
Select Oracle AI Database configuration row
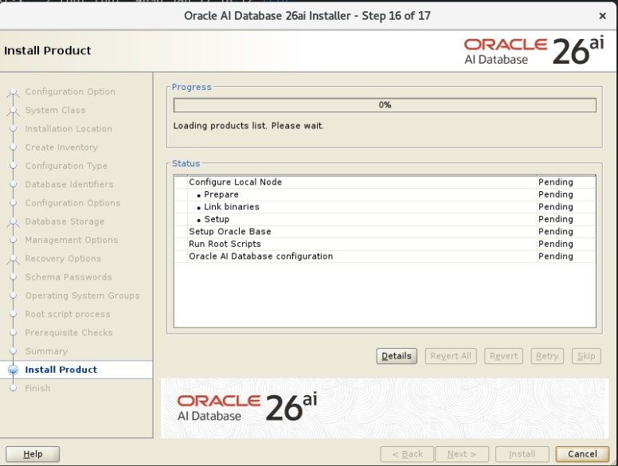point(385,256)
